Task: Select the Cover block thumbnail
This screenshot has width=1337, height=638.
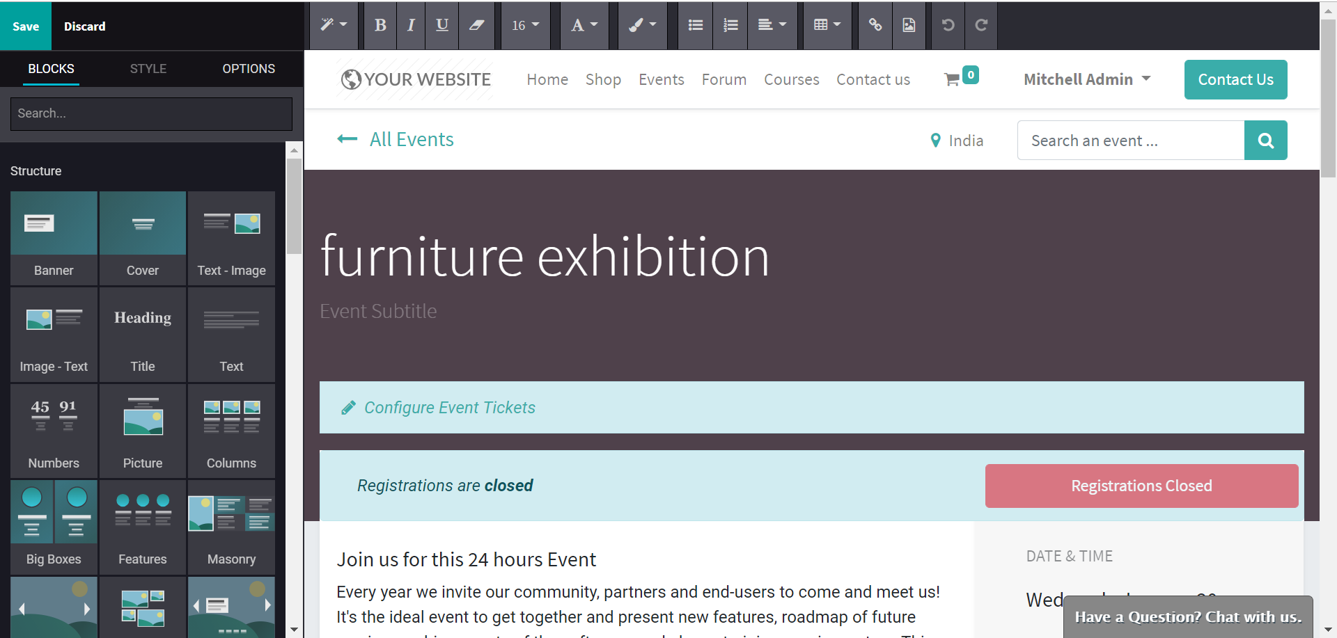Action: pos(143,238)
